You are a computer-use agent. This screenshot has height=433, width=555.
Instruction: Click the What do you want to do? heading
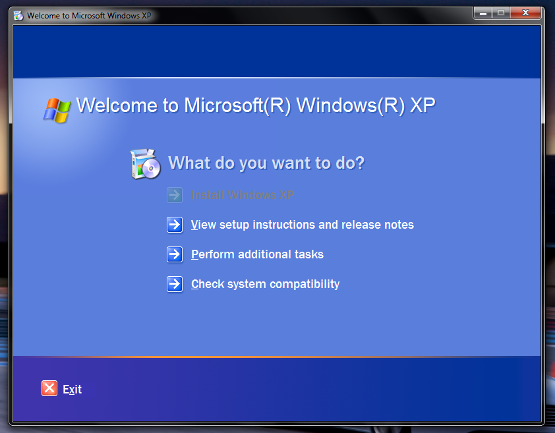pyautogui.click(x=266, y=163)
